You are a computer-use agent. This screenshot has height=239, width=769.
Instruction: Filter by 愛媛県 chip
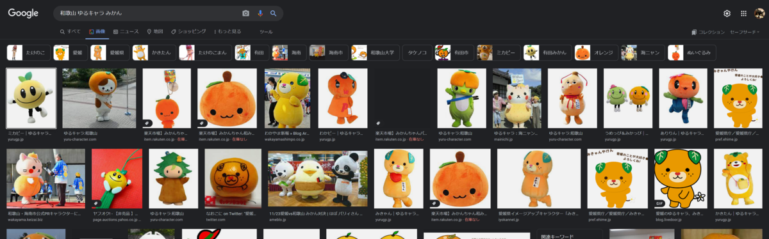110,52
